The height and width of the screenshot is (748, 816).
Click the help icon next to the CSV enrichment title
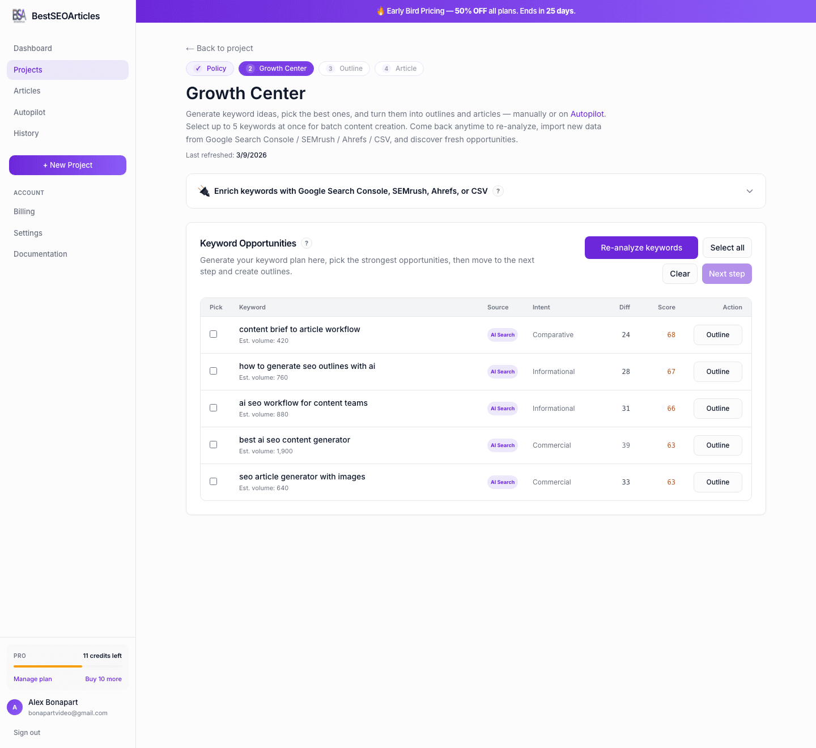(x=498, y=191)
